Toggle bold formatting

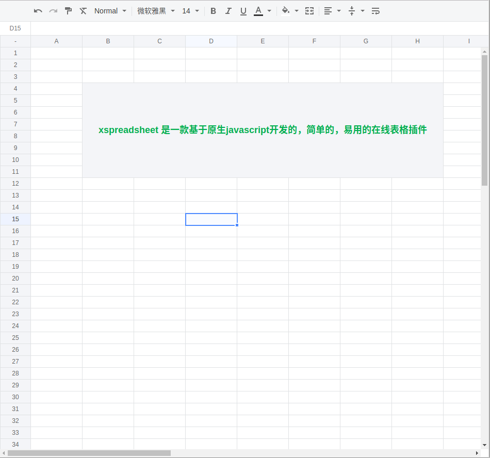[213, 11]
